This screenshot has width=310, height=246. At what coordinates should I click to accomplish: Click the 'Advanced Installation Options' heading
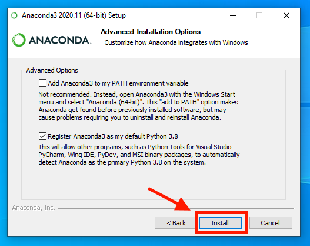click(151, 32)
